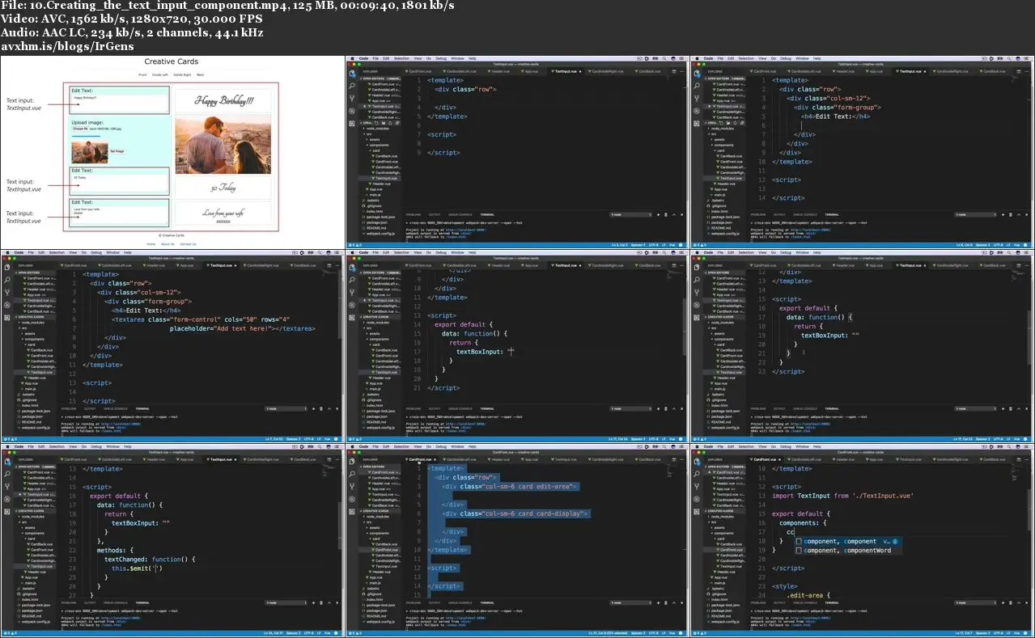1035x638 pixels.
Task: Open webpack.config.js in the file tree of the autocomplete popup frame
Action: (x=725, y=621)
